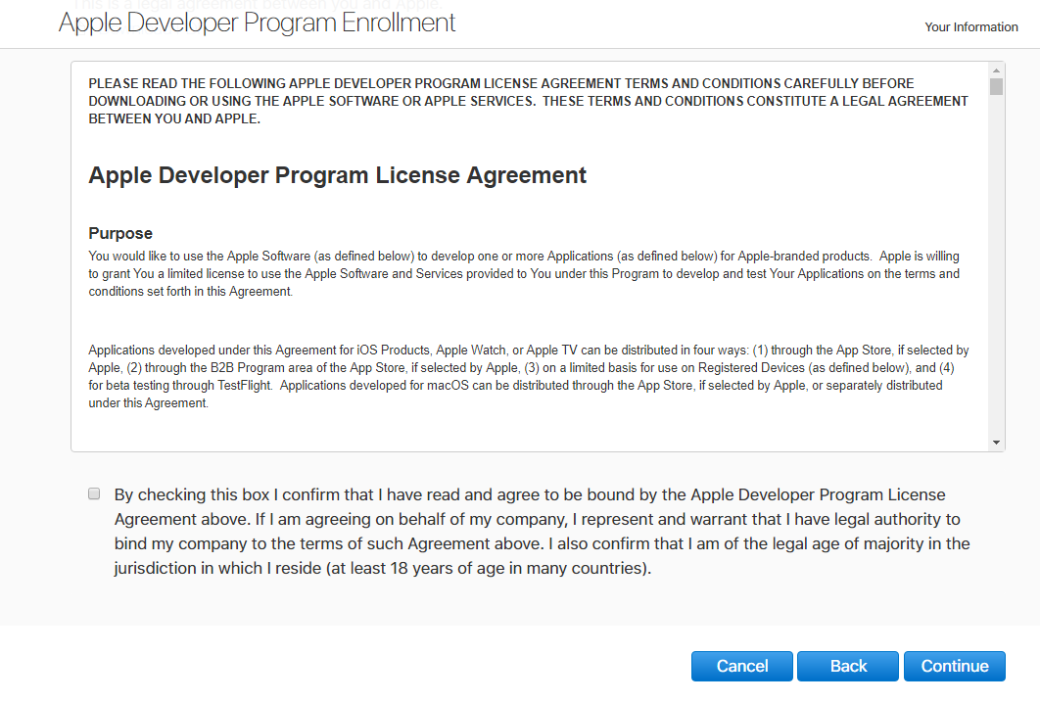The image size is (1040, 703).
Task: Open the Your Information step label
Action: [x=971, y=27]
